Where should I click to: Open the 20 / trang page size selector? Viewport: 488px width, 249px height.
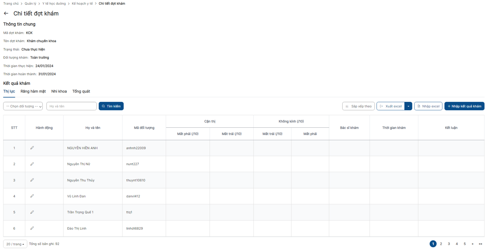(x=15, y=244)
